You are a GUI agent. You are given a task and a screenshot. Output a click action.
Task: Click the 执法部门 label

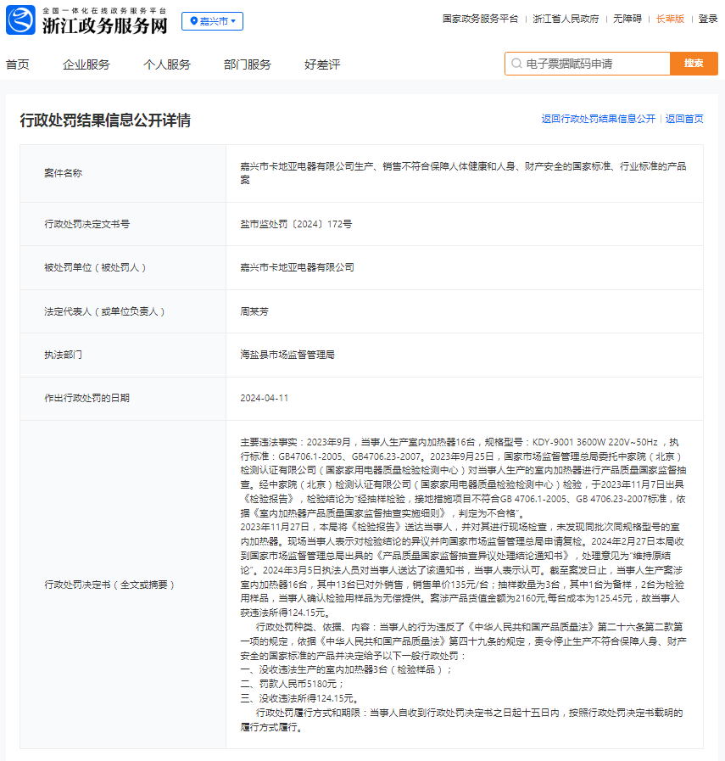(x=63, y=355)
